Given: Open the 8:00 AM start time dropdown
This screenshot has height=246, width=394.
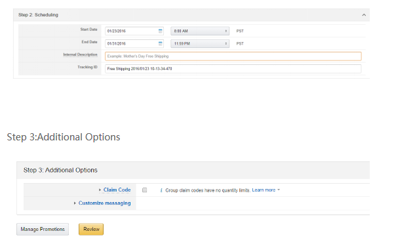Looking at the screenshot, I should click(x=200, y=31).
